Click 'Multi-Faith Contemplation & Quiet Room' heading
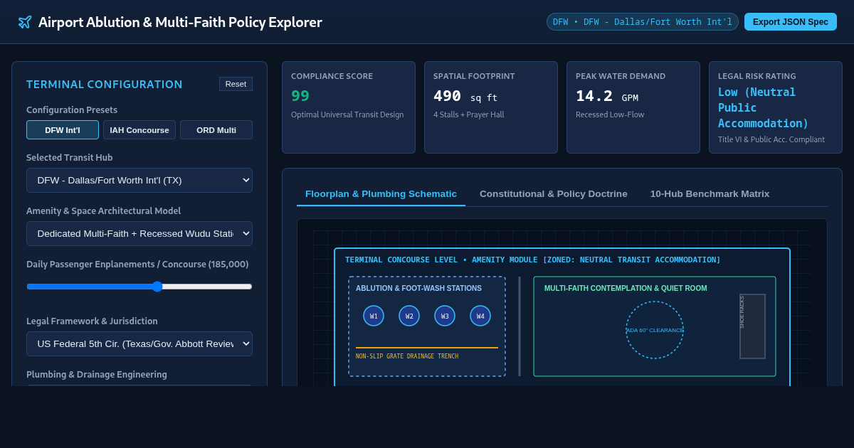The width and height of the screenshot is (854, 448). click(626, 288)
